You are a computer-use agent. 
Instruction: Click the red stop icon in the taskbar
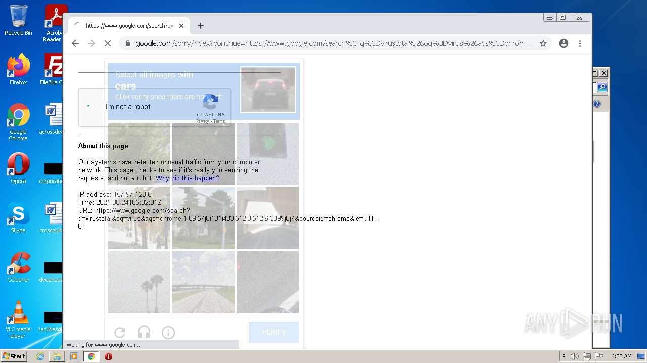pyautogui.click(x=108, y=356)
